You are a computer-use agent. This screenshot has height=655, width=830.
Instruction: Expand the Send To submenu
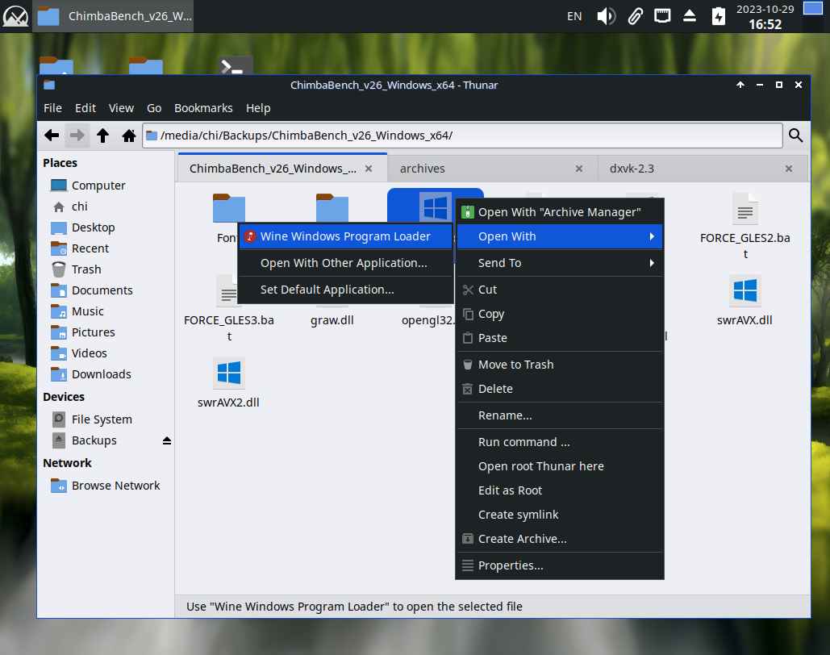pos(560,263)
